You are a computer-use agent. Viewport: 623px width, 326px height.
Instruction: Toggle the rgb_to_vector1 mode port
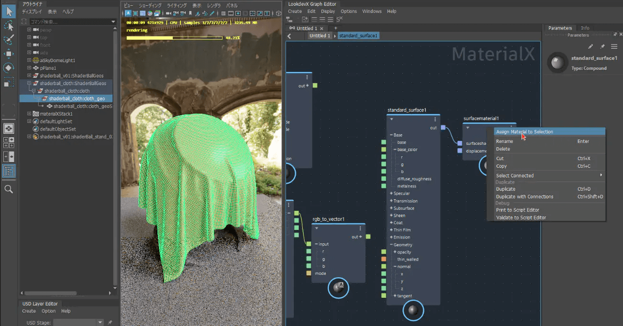coord(309,273)
